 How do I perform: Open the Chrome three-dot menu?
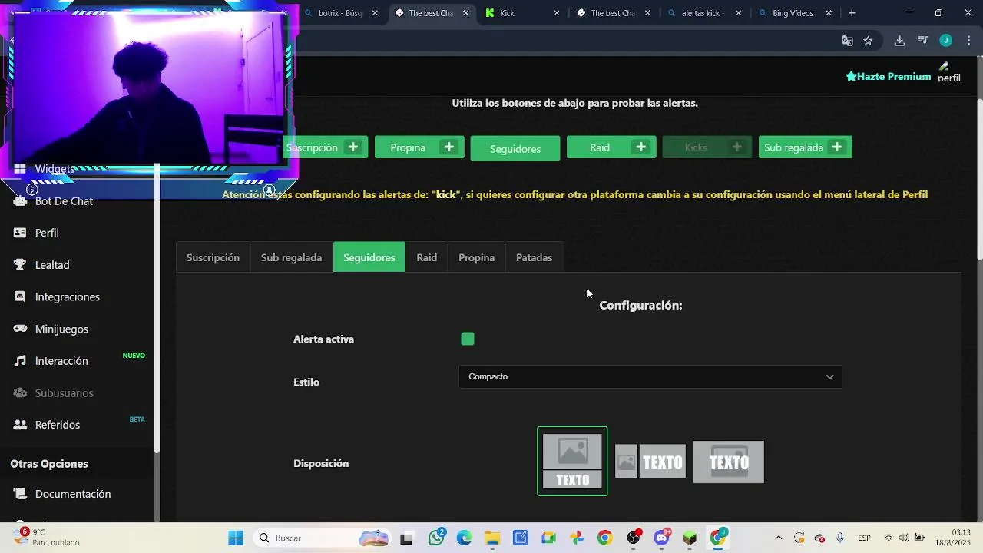click(968, 41)
